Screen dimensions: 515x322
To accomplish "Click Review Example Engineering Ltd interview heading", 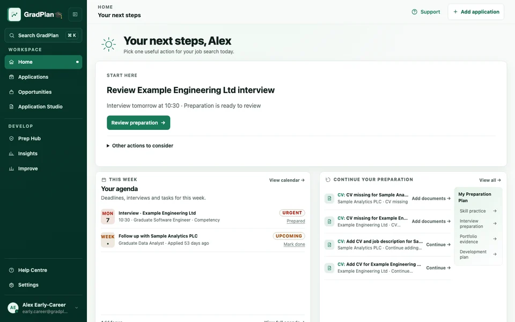I will [x=190, y=90].
